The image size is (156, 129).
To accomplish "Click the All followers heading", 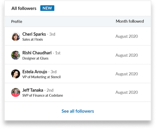I will 24,8.
